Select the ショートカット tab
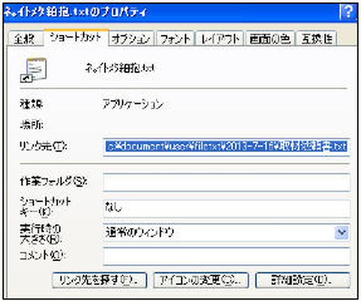The height and width of the screenshot is (301, 361). click(77, 38)
